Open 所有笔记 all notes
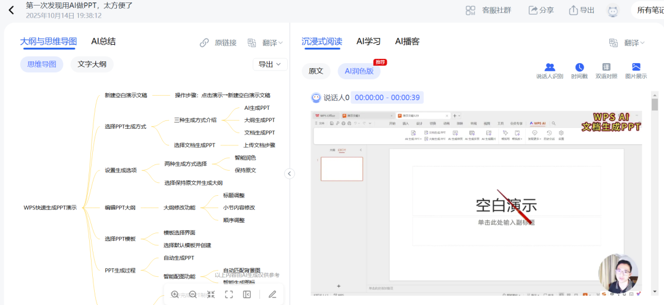664x305 pixels. click(649, 10)
